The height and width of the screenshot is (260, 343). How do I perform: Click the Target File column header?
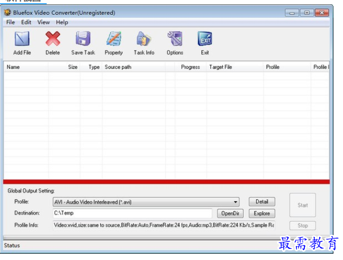click(x=235, y=67)
